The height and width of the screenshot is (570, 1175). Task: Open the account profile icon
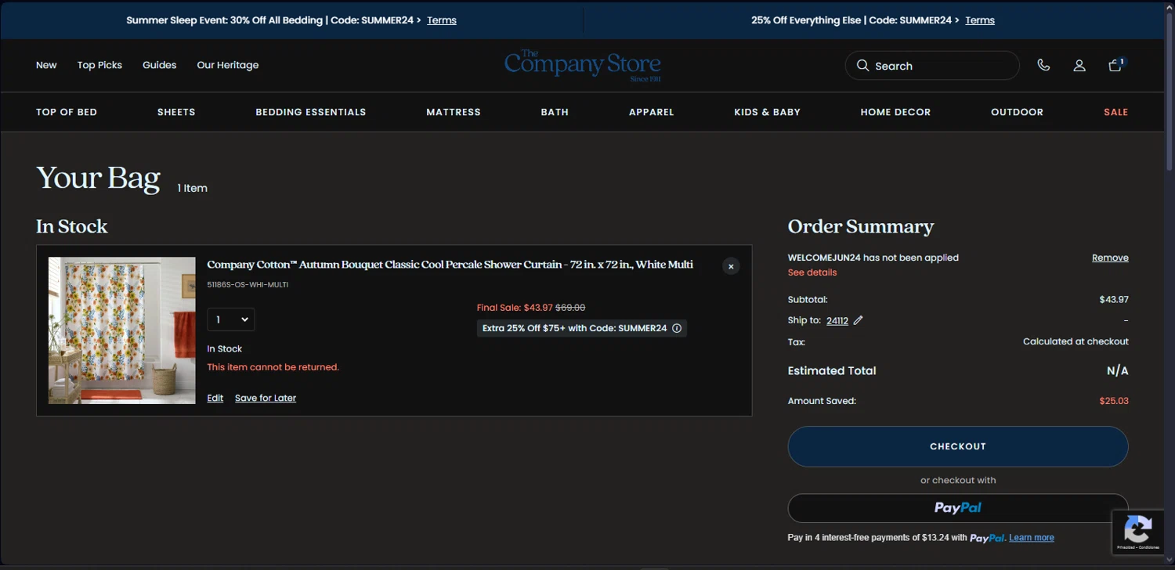(1079, 66)
